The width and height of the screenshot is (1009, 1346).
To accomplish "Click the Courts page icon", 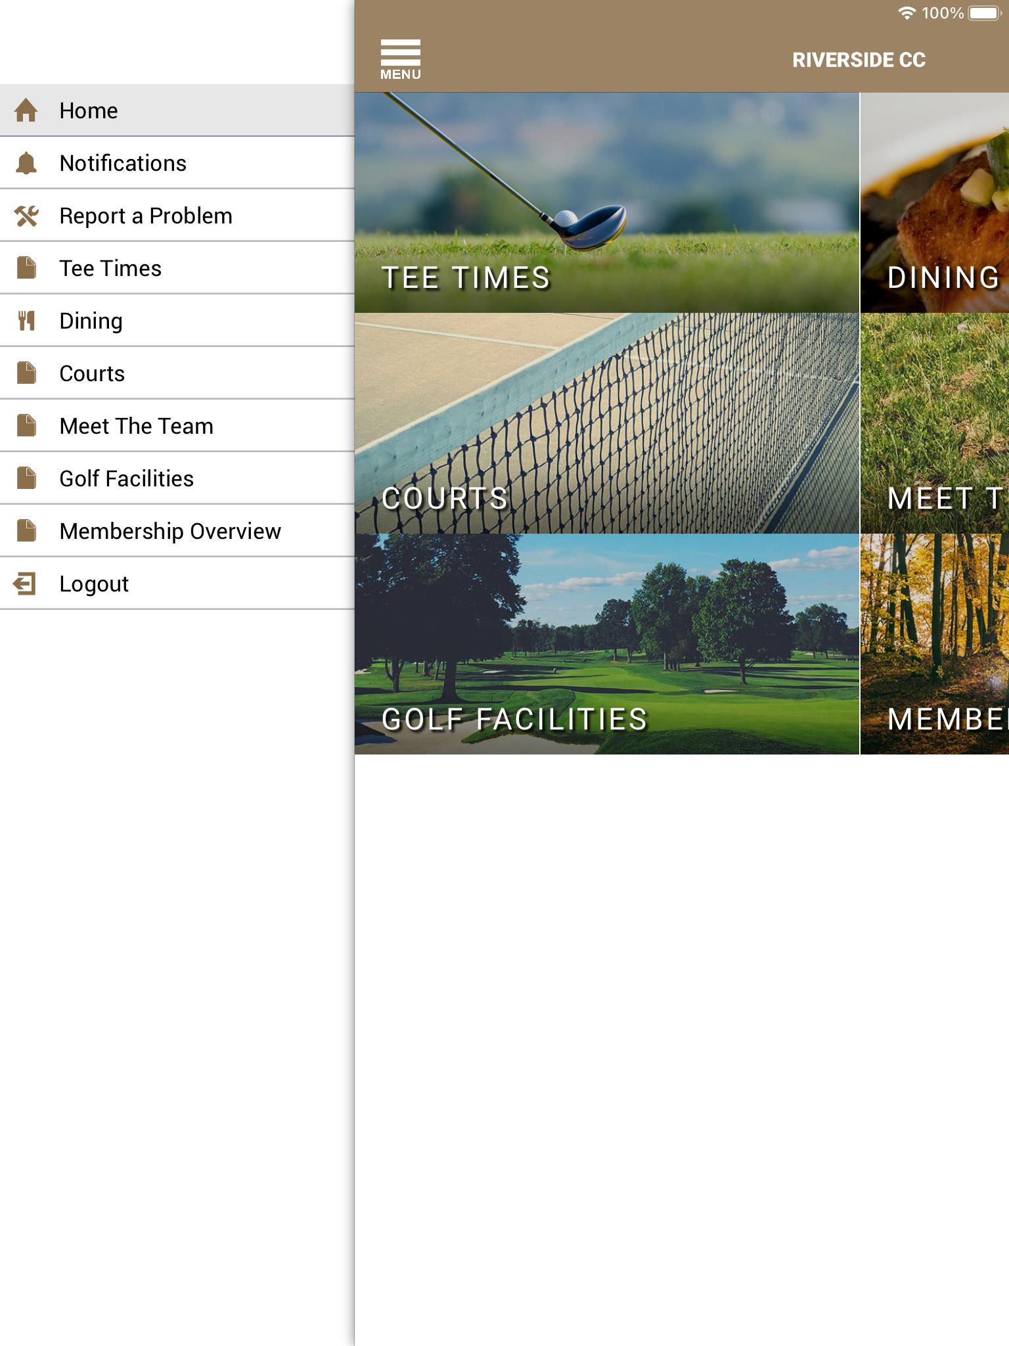I will (x=26, y=373).
